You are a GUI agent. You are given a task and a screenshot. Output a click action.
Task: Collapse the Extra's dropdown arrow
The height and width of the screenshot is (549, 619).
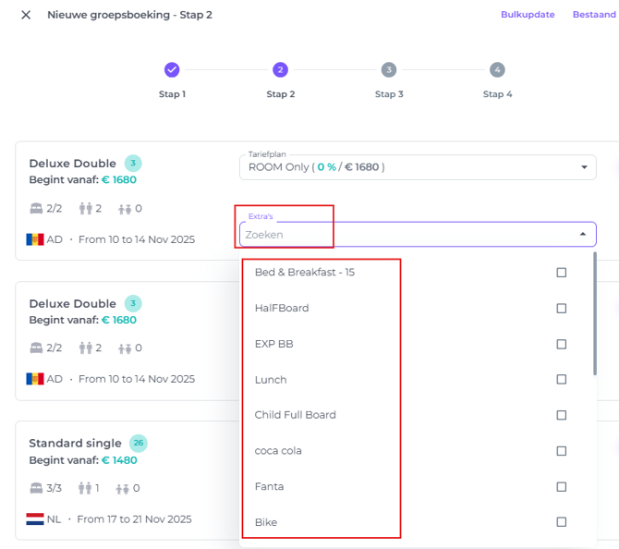583,235
